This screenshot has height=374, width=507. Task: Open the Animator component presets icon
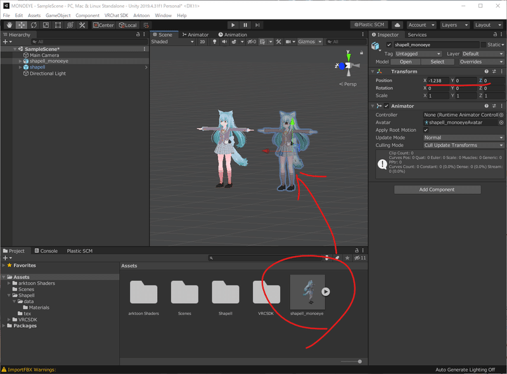(x=494, y=106)
